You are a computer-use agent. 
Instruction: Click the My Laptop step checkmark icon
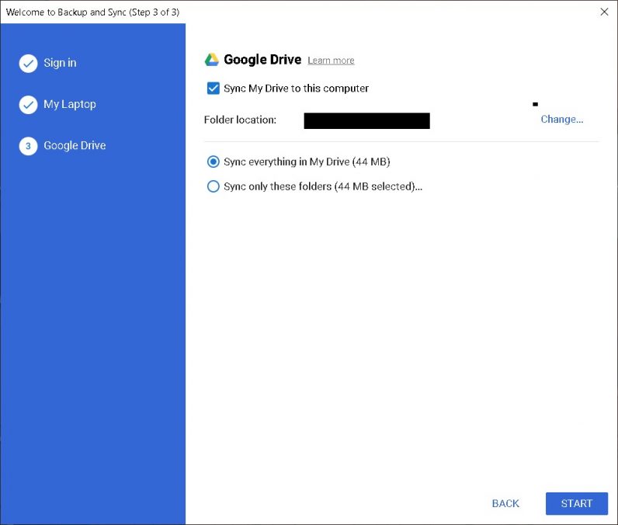coord(29,105)
